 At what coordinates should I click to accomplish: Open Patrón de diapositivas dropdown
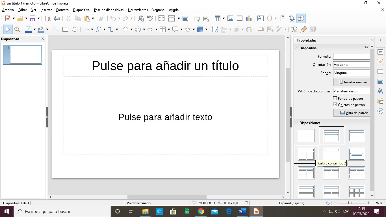(x=351, y=91)
